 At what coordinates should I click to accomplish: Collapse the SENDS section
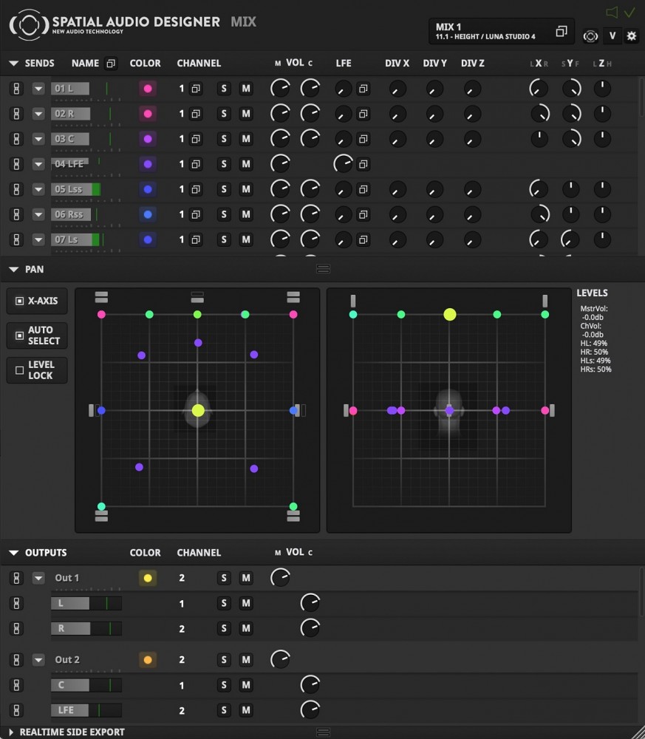[13, 63]
